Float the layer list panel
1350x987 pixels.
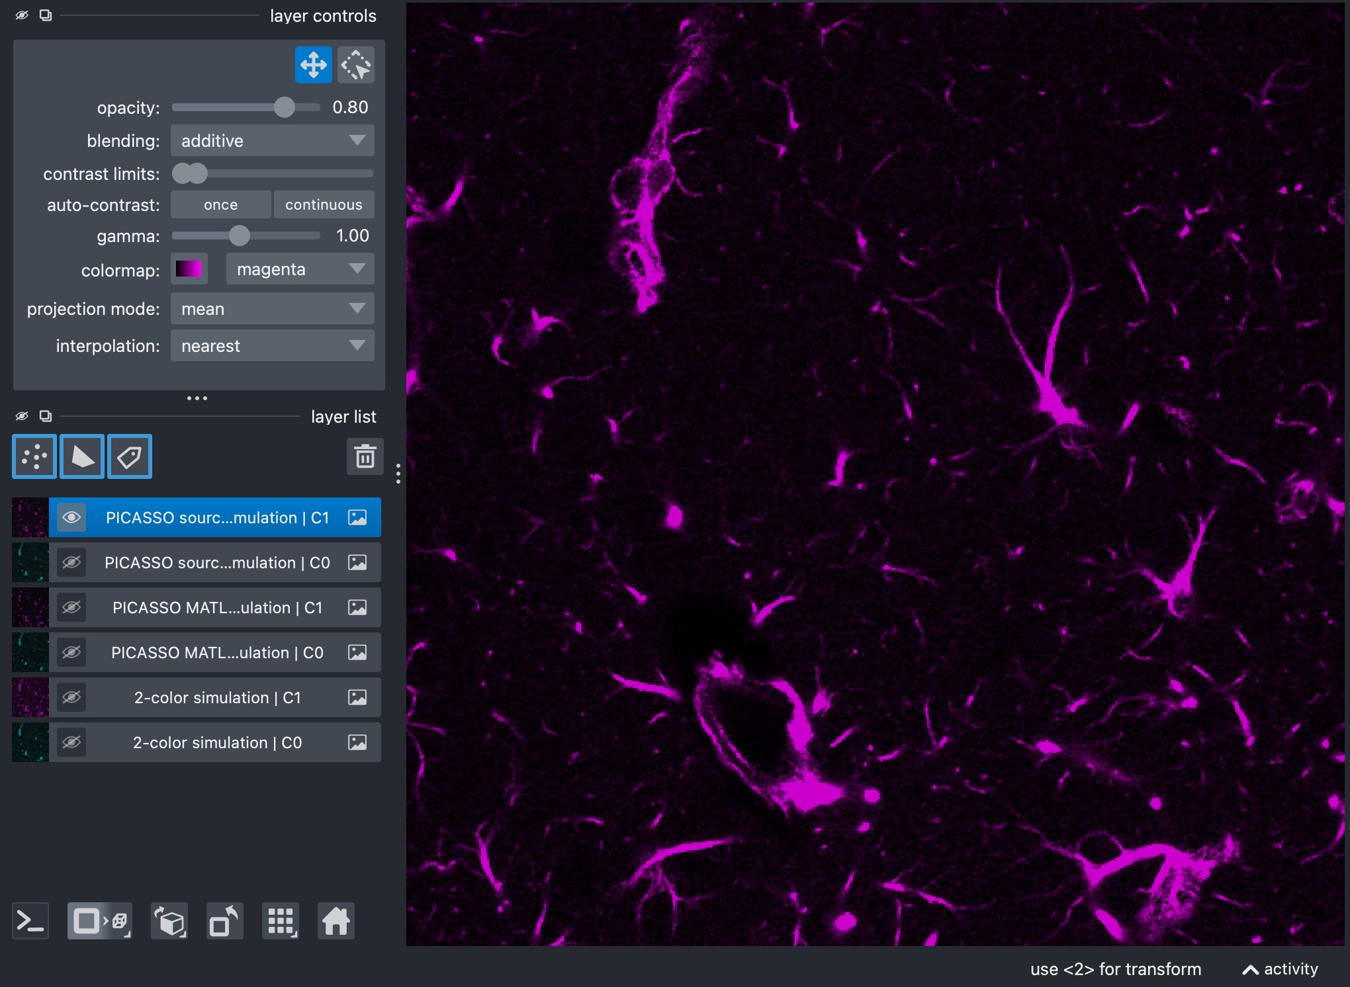coord(46,416)
